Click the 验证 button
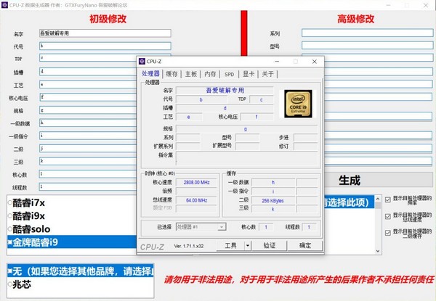 [x=270, y=246]
